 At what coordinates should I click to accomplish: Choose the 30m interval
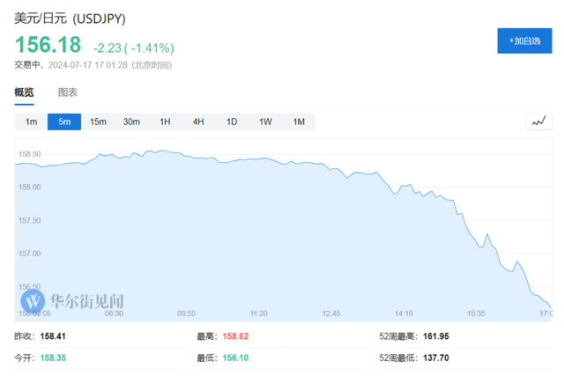coord(131,122)
